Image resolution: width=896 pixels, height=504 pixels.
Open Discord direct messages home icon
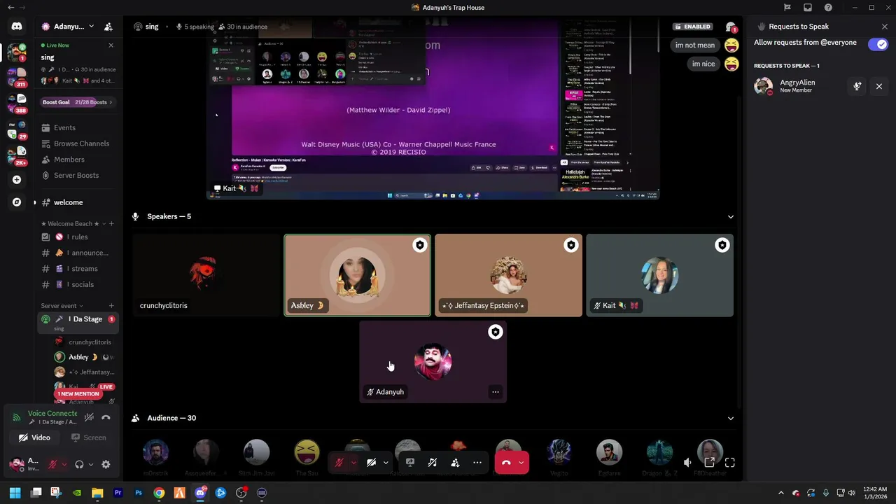point(17,27)
